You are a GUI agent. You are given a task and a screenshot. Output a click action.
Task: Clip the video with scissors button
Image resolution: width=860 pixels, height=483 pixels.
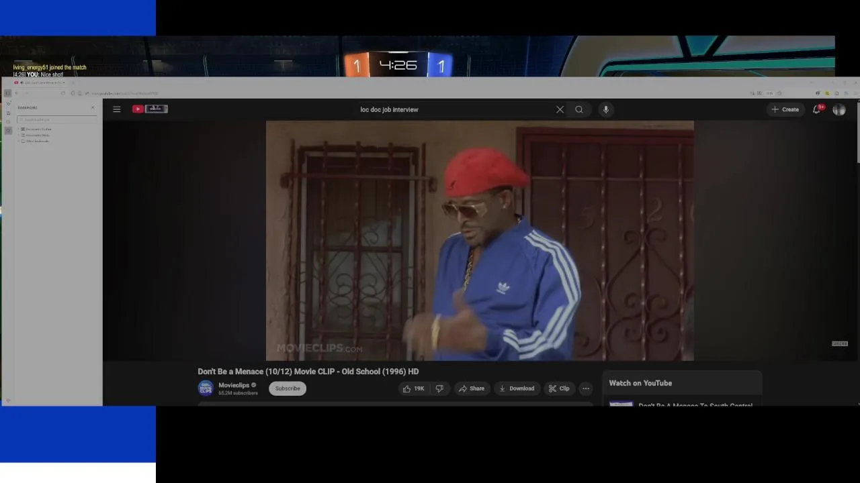point(559,388)
